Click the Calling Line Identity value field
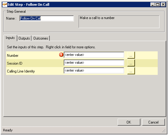168x135 pixels. pyautogui.click(x=94, y=70)
